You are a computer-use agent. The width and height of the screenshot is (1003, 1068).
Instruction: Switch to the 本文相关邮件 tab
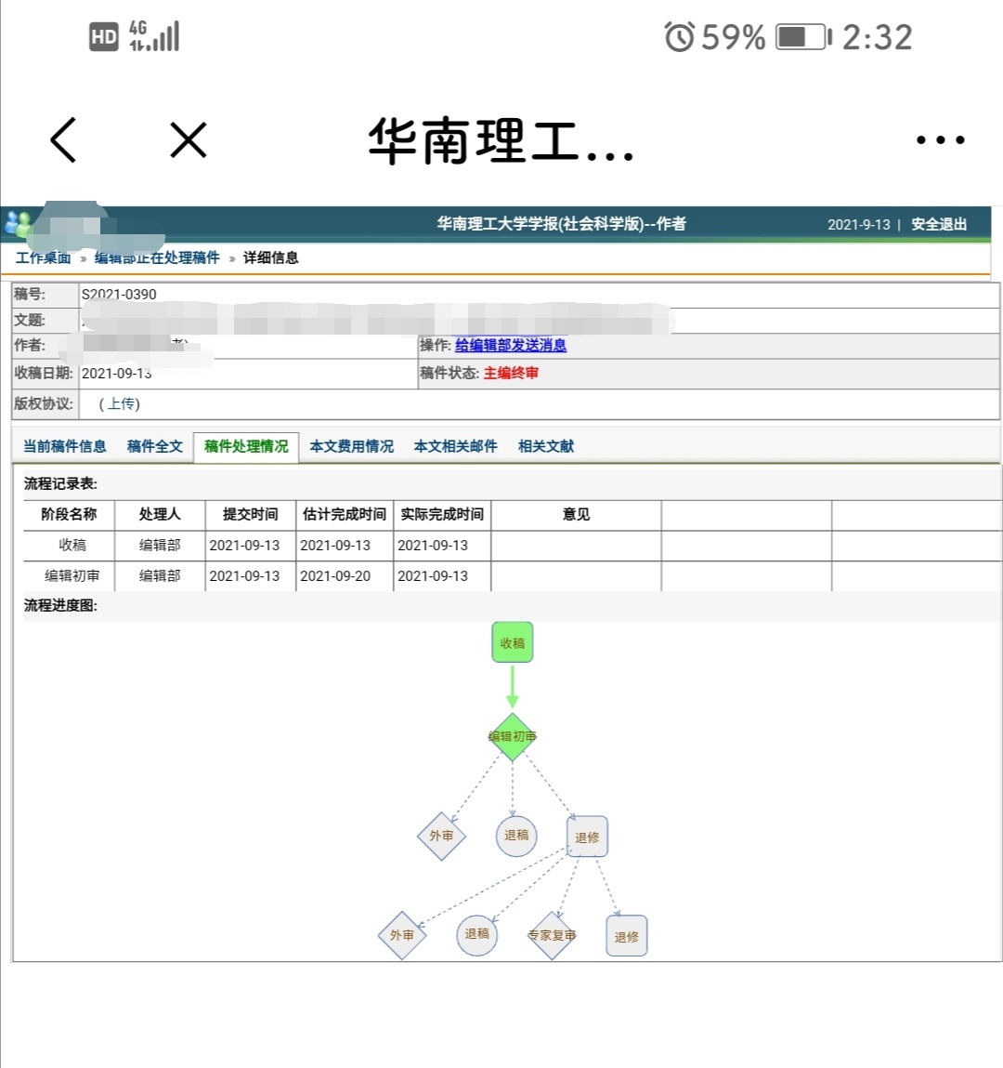pos(455,446)
